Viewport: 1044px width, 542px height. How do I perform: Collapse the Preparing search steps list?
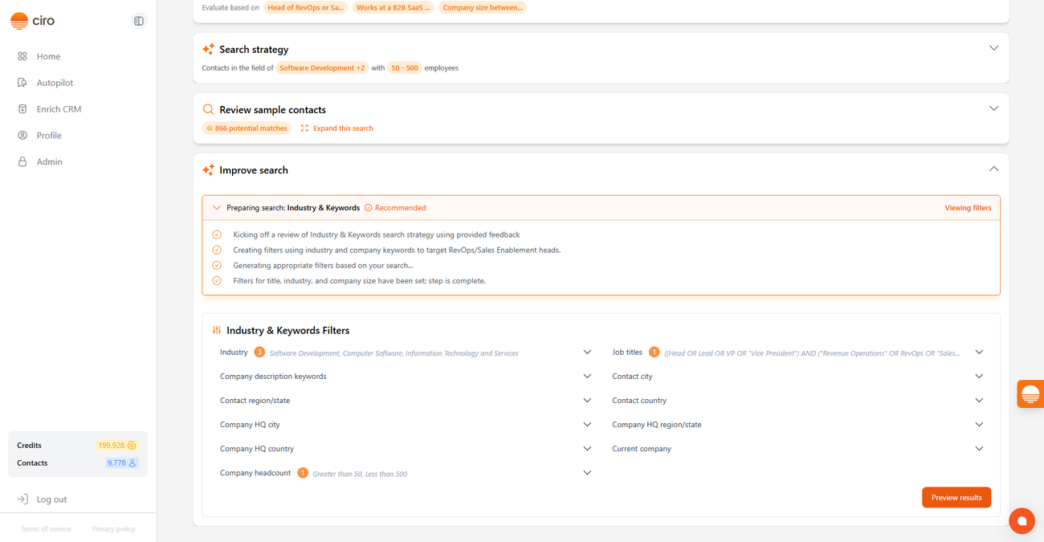[x=217, y=208]
